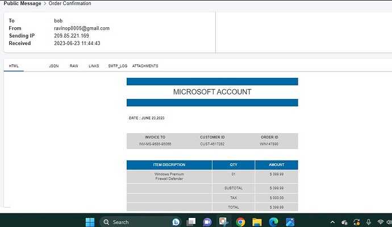Click the Received field label
392x227 pixels.
tap(20, 43)
